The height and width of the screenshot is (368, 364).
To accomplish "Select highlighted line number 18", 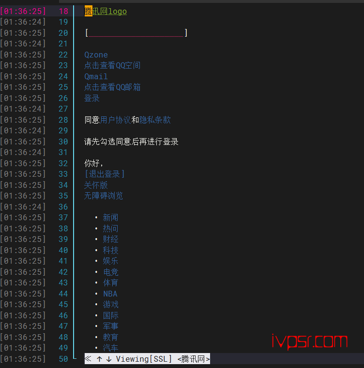I will tap(63, 11).
